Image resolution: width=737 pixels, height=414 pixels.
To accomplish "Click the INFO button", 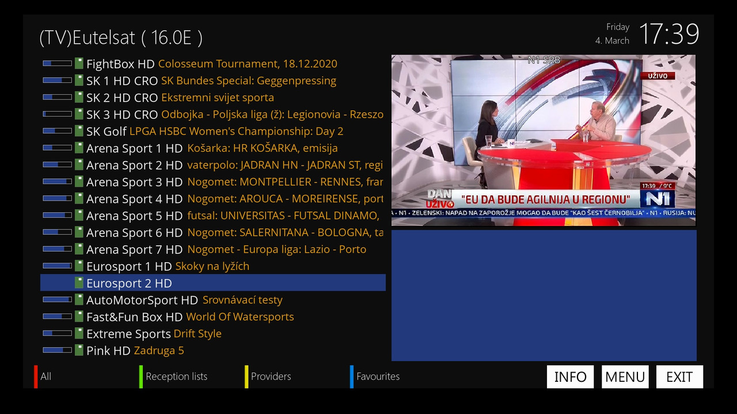I will pyautogui.click(x=570, y=377).
